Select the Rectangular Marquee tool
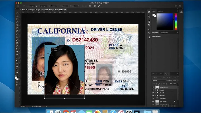Screen dimensions: 201x113 [x=17, y=16]
